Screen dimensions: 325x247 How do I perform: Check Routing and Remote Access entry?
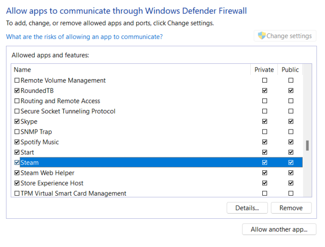click(x=17, y=101)
